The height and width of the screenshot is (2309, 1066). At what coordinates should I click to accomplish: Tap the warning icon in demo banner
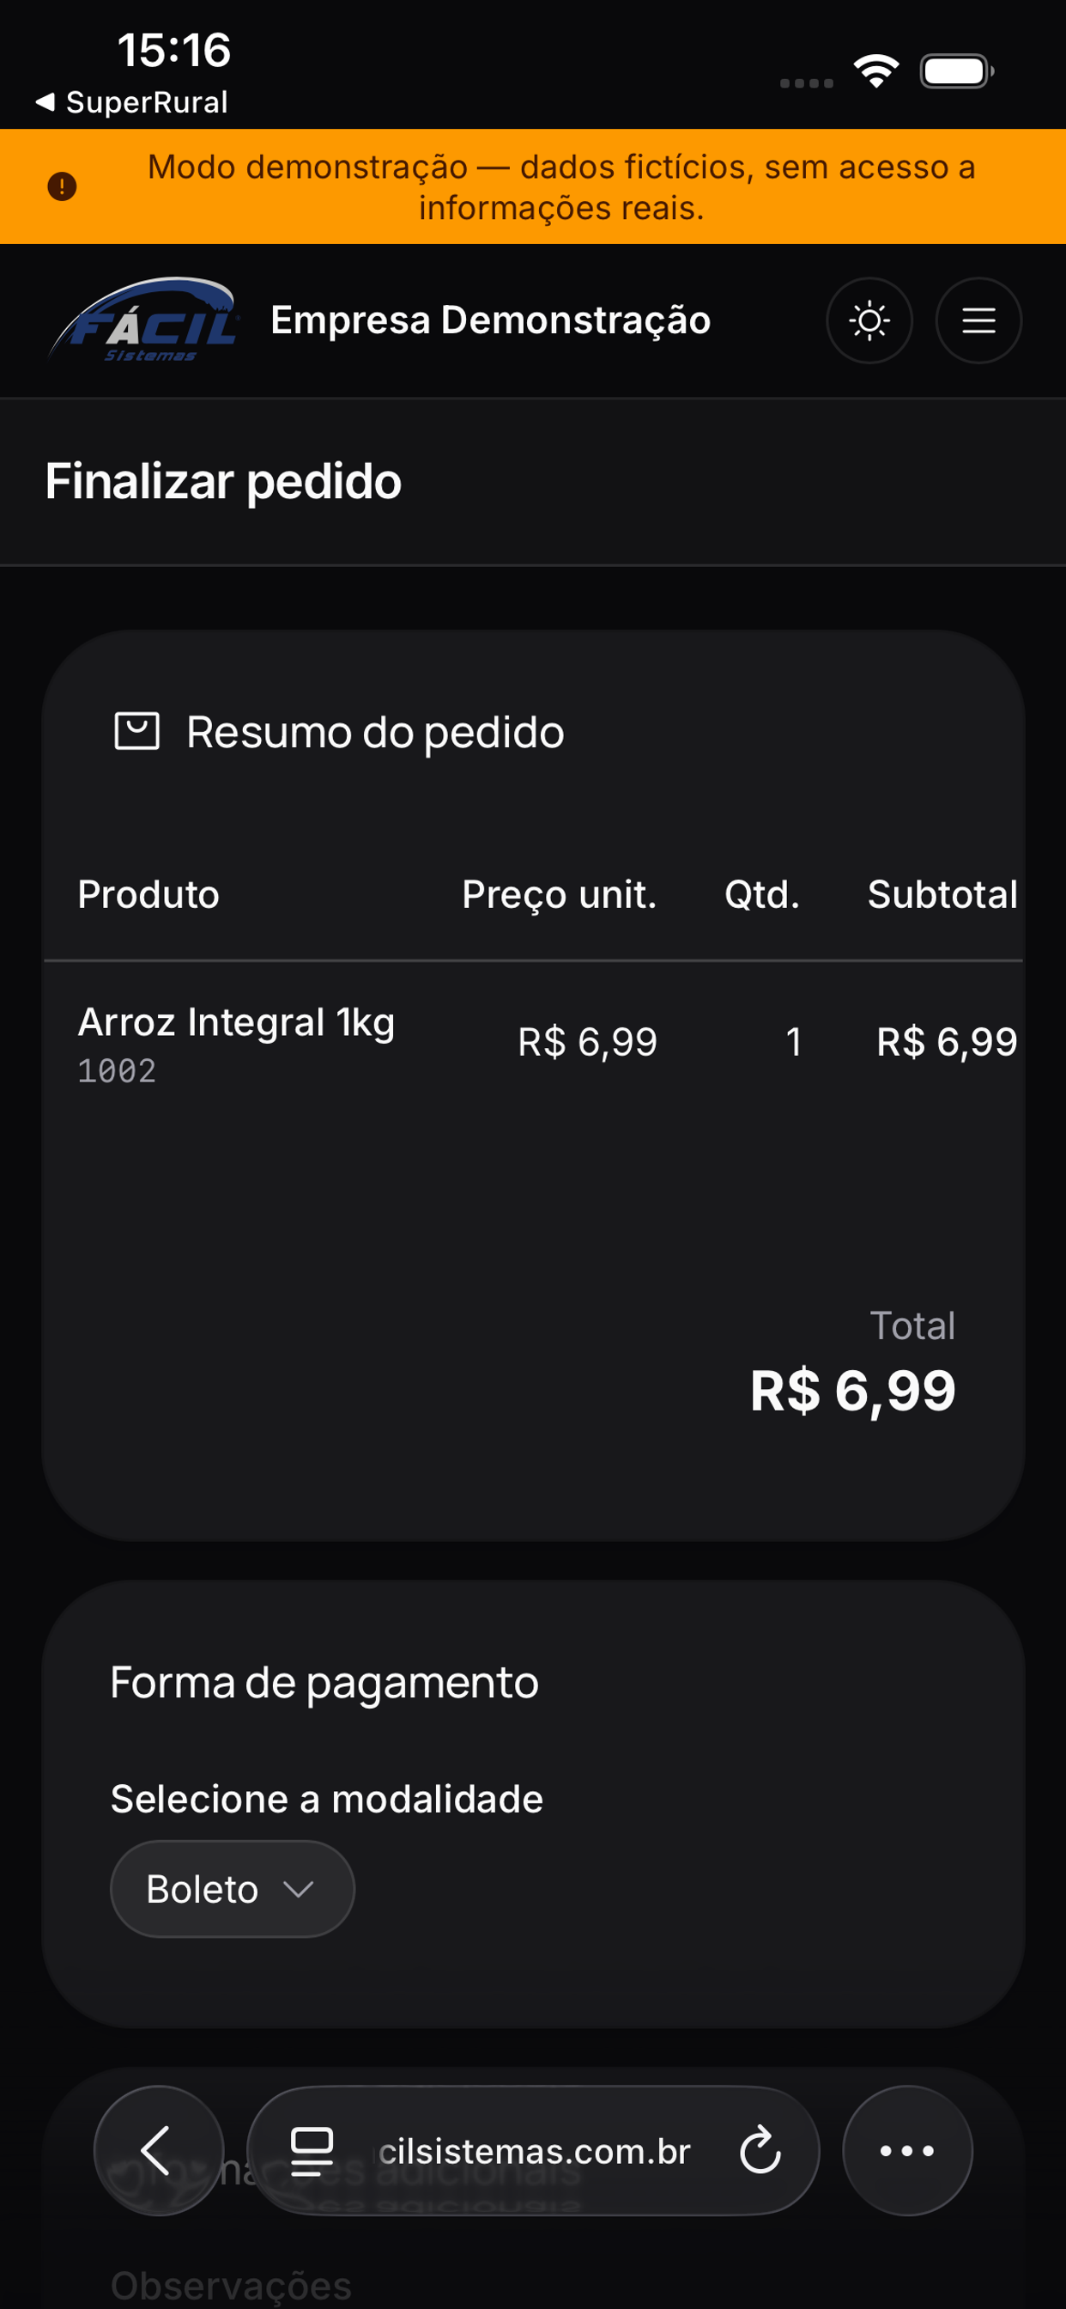click(x=62, y=186)
